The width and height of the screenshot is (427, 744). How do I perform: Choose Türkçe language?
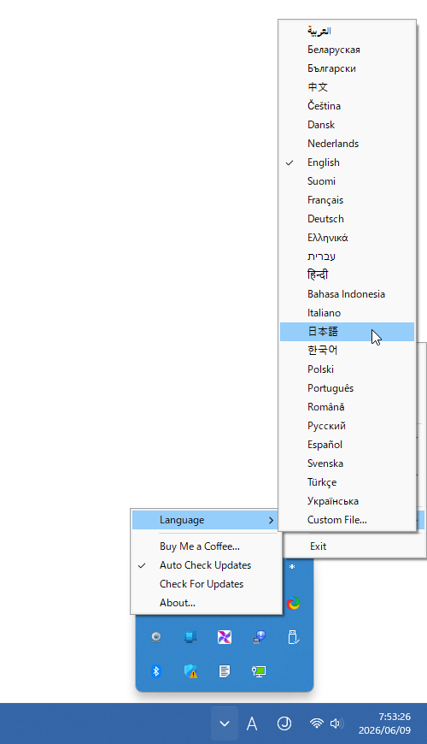pos(347,482)
